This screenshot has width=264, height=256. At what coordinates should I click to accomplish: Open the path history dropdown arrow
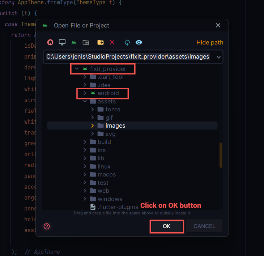click(218, 57)
